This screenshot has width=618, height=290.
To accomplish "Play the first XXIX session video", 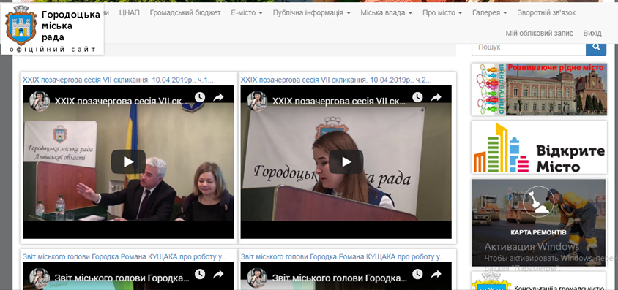I will tap(128, 161).
